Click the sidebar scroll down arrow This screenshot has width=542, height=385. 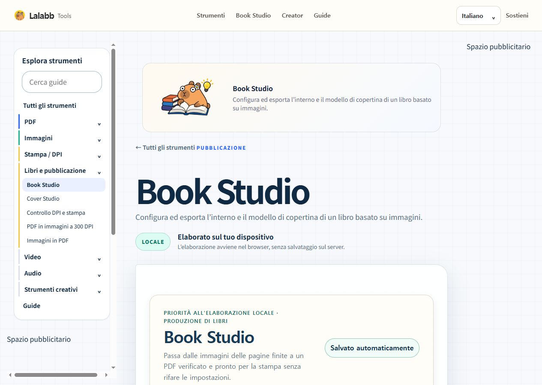click(x=113, y=367)
